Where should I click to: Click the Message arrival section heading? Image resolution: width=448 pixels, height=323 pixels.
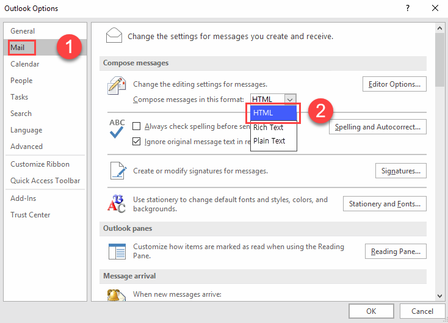(x=129, y=276)
